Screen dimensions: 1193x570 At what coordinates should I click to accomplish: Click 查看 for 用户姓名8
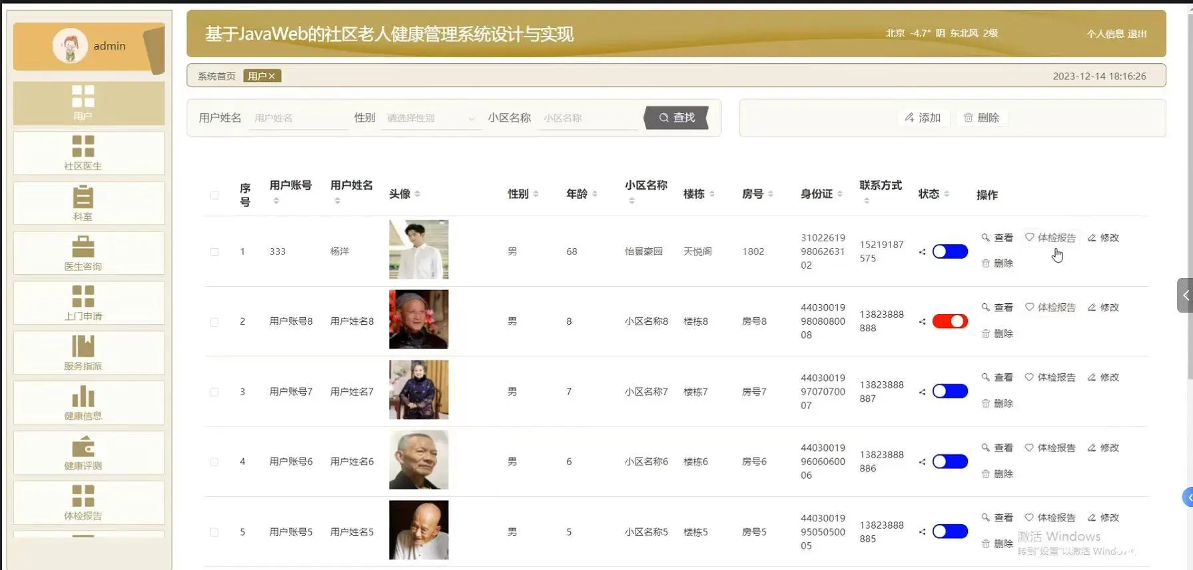997,308
